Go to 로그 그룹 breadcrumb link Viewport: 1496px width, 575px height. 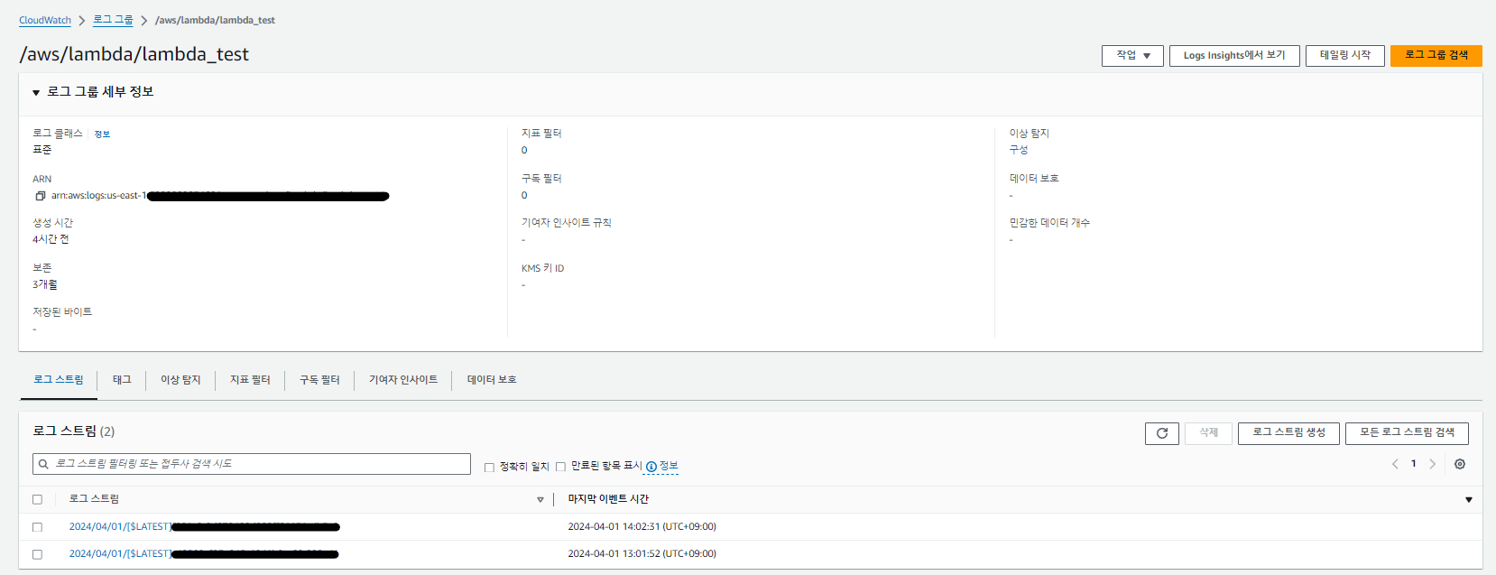coord(113,20)
